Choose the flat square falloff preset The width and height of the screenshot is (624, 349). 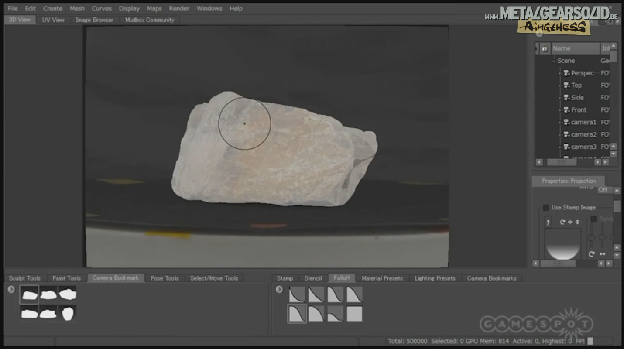[x=354, y=314]
